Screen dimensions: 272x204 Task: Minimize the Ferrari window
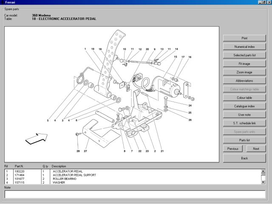(x=260, y=2)
